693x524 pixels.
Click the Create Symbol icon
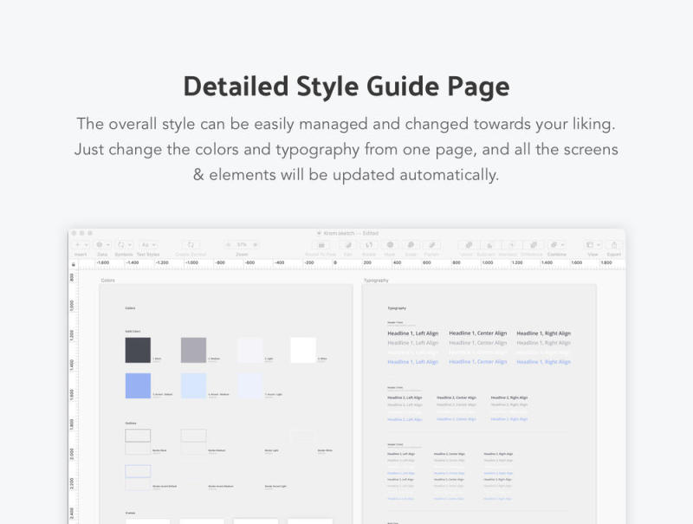[x=191, y=245]
